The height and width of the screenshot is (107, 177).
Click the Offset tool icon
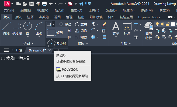[104, 37]
